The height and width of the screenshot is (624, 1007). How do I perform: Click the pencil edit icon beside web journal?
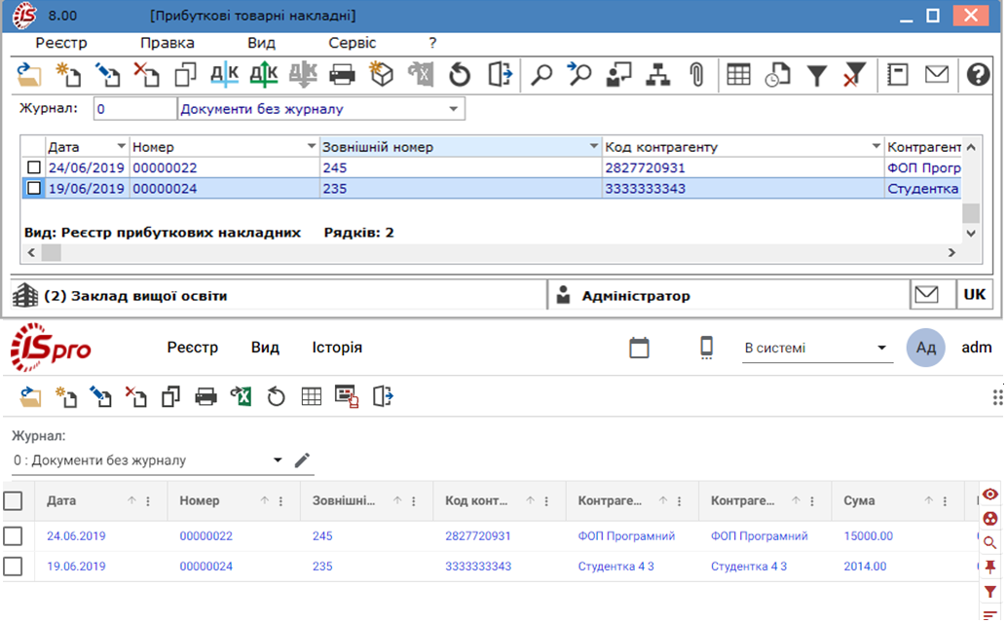pyautogui.click(x=302, y=460)
